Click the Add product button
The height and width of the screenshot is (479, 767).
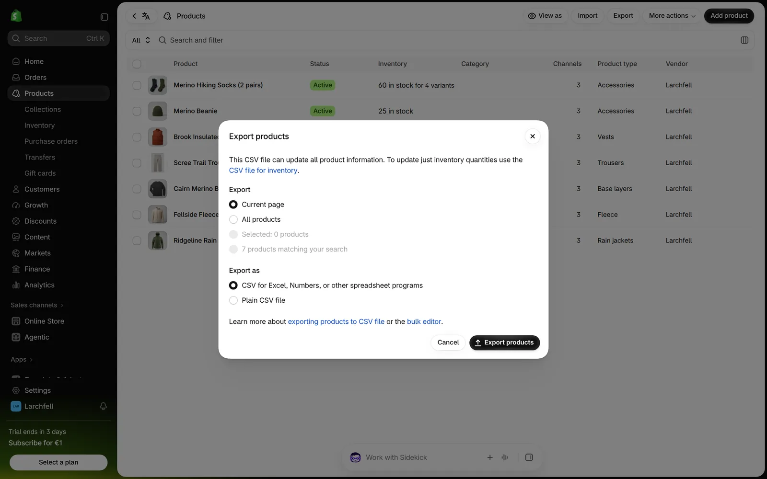(x=729, y=16)
